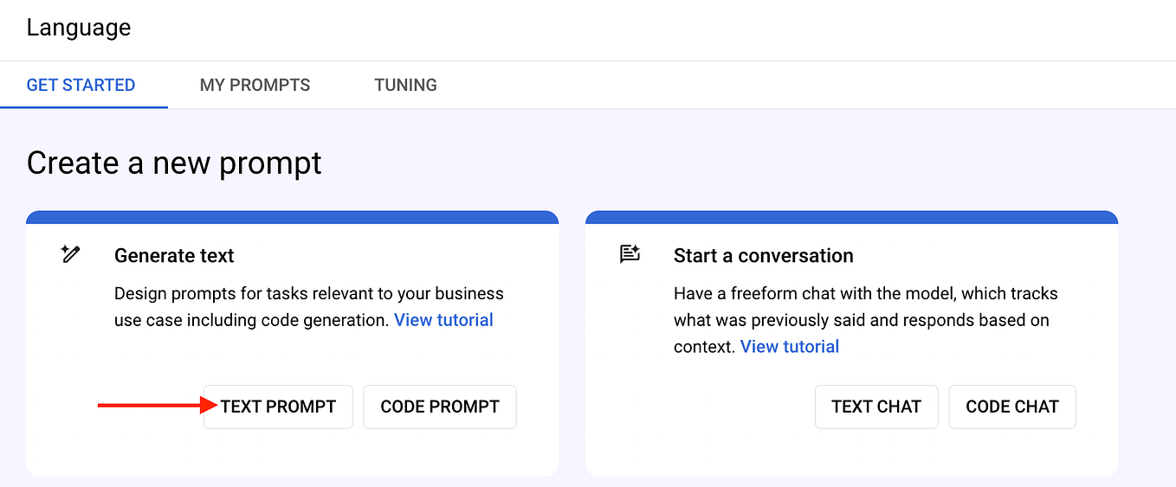Click the Language page title
Screen dimensions: 1176x487
(x=79, y=28)
